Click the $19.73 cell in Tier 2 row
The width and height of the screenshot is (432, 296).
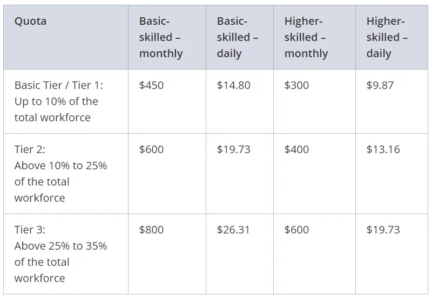[x=240, y=174]
